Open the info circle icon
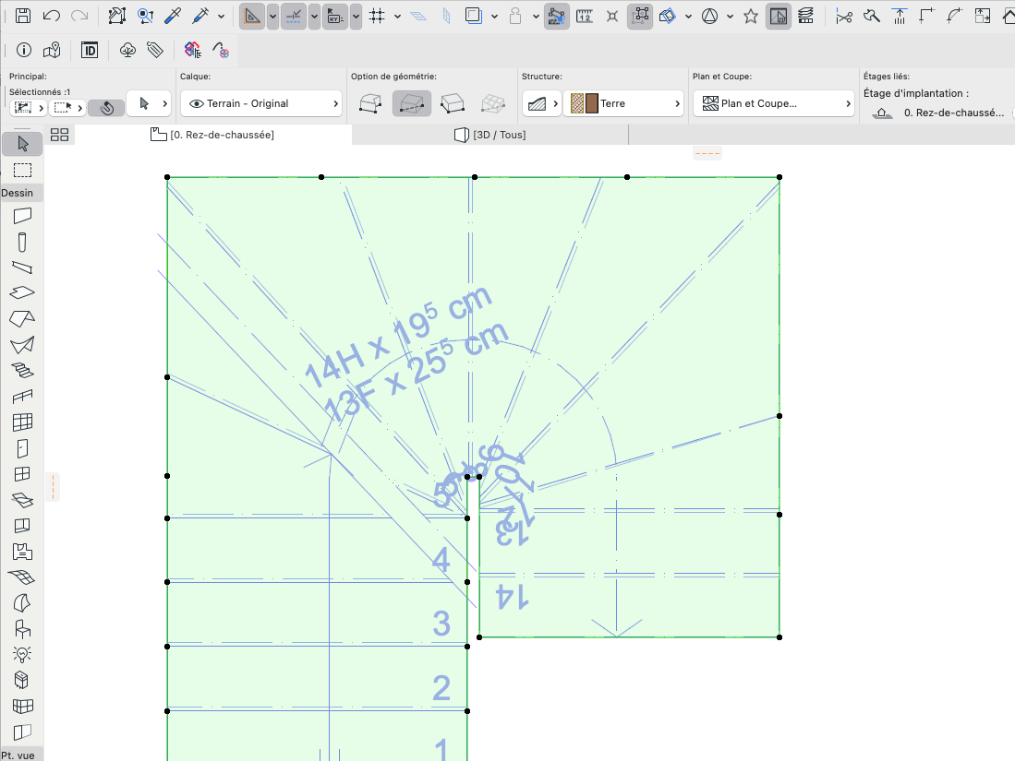Screen dimensions: 1015x761 (24, 50)
